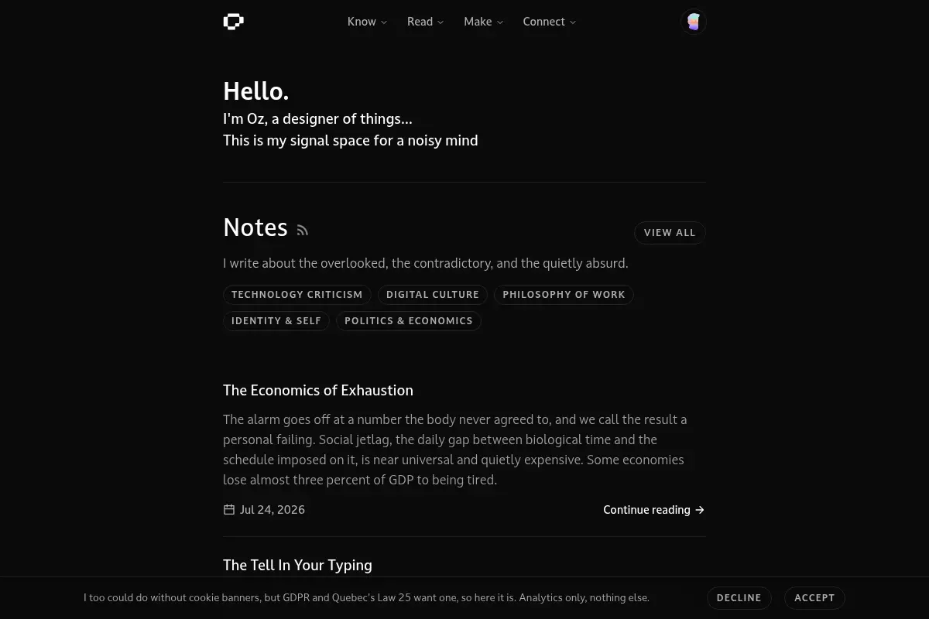Open the Make dropdown menu
This screenshot has height=619, width=929.
coord(483,22)
